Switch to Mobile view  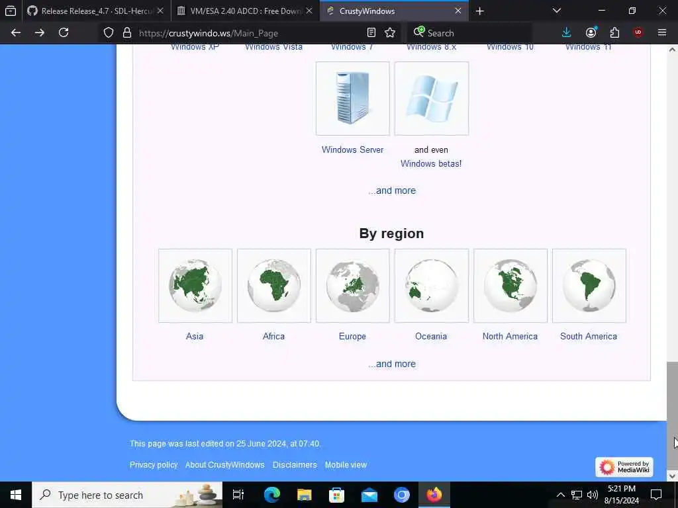pyautogui.click(x=346, y=465)
